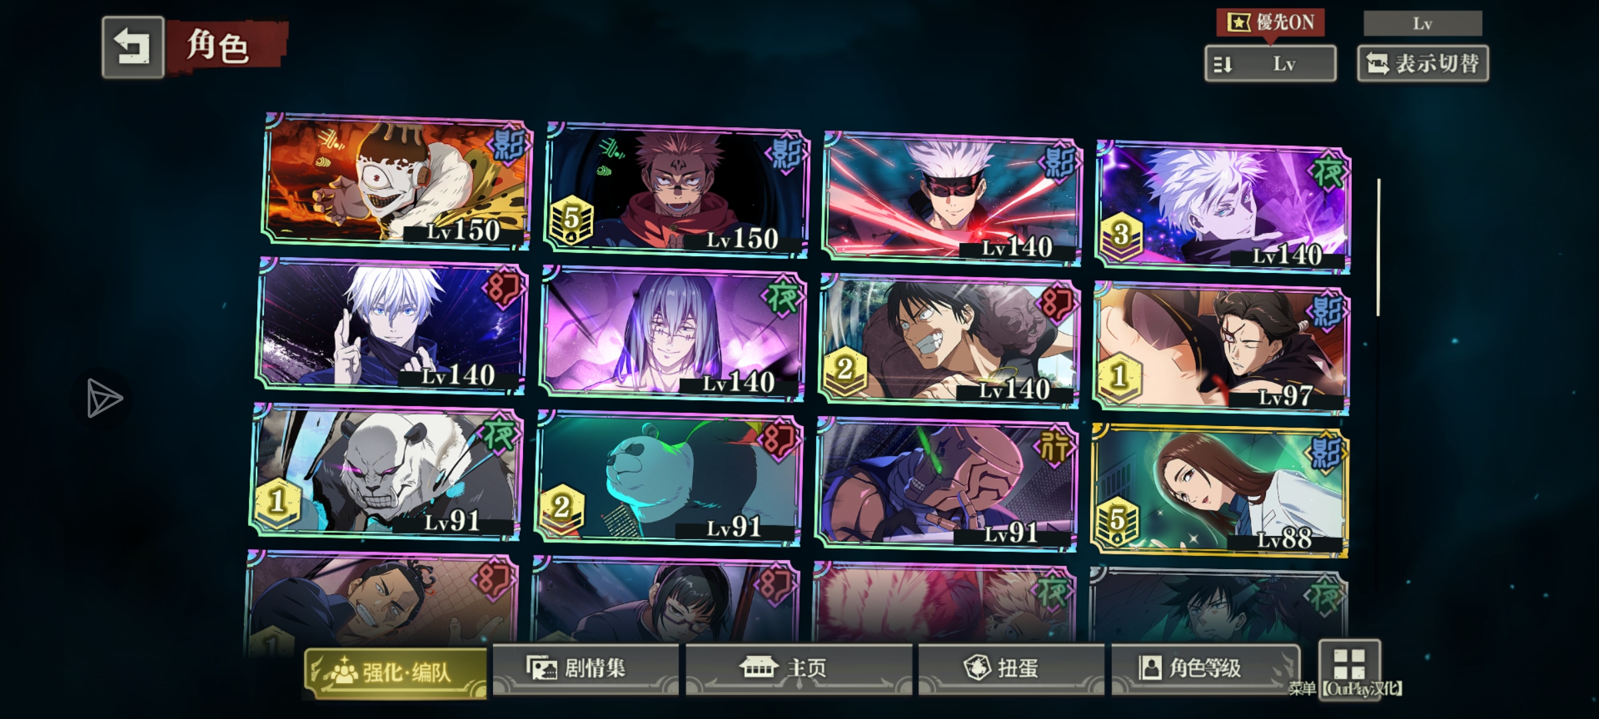Open the 剧情集 tab
This screenshot has width=1599, height=719.
tap(585, 668)
